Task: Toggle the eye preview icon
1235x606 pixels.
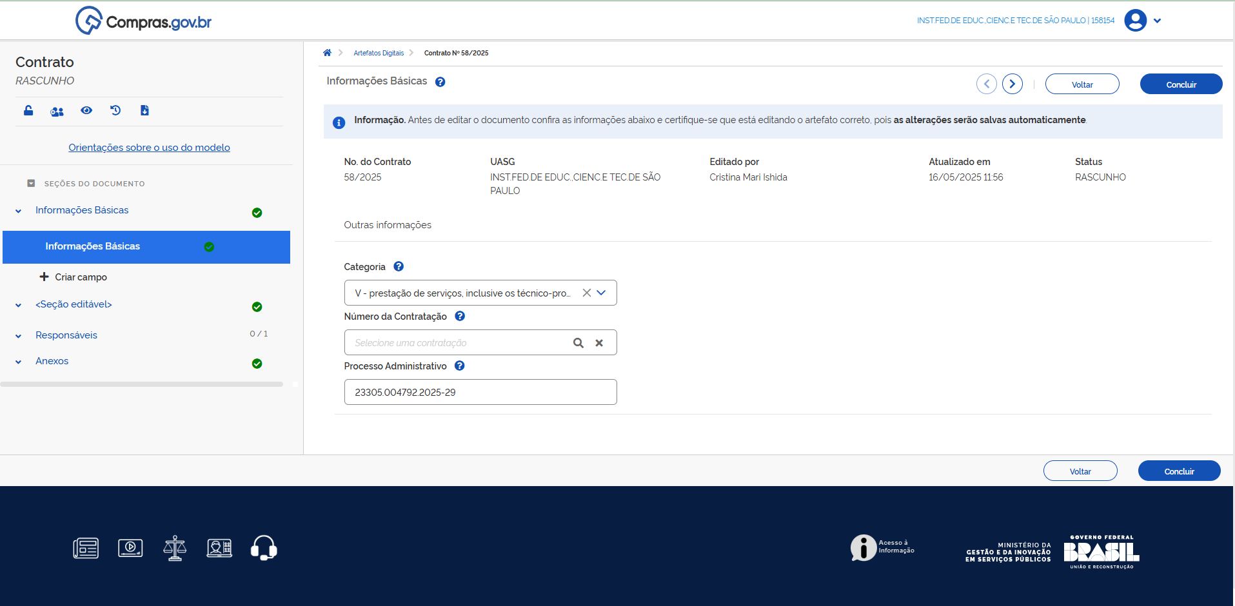Action: [x=86, y=111]
